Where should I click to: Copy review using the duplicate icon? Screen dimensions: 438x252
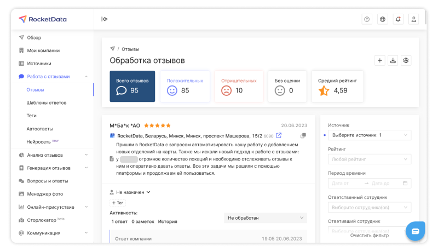tap(303, 136)
